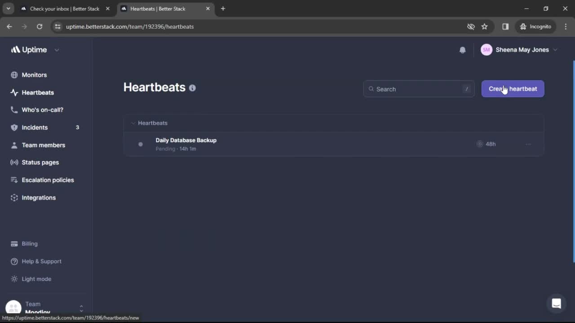Open the Incidents section
The height and width of the screenshot is (323, 575).
(35, 127)
